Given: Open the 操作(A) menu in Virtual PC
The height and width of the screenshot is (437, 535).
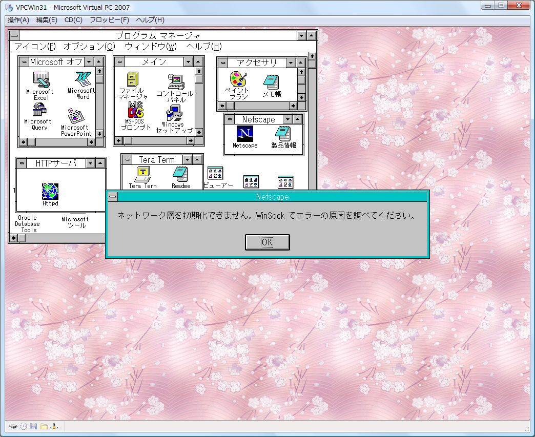Looking at the screenshot, I should (x=18, y=20).
